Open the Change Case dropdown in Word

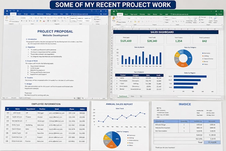point(41,18)
